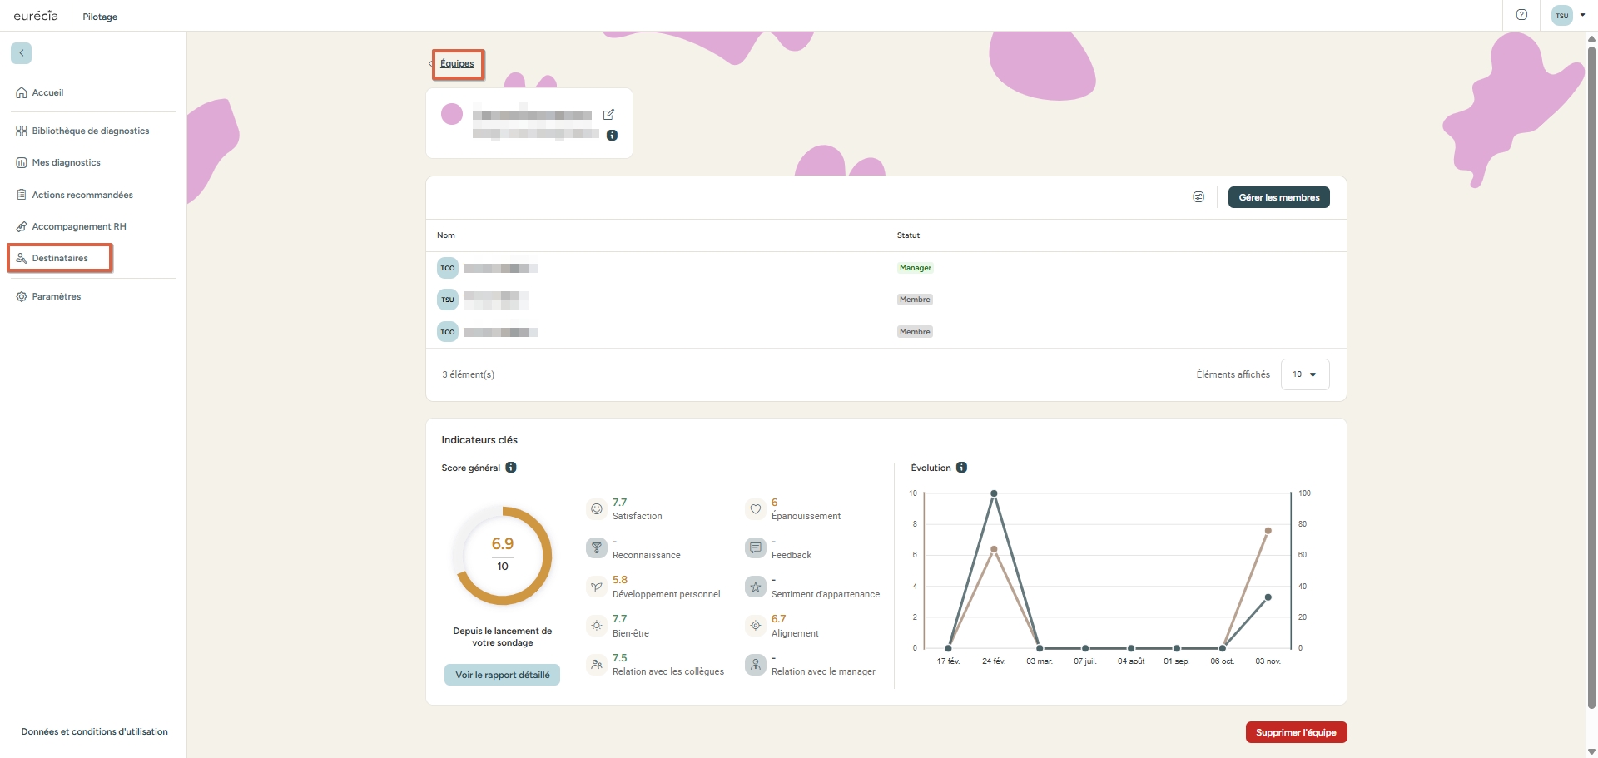1598x758 pixels.
Task: Open the Éléments affichés dropdown
Action: [x=1304, y=374]
